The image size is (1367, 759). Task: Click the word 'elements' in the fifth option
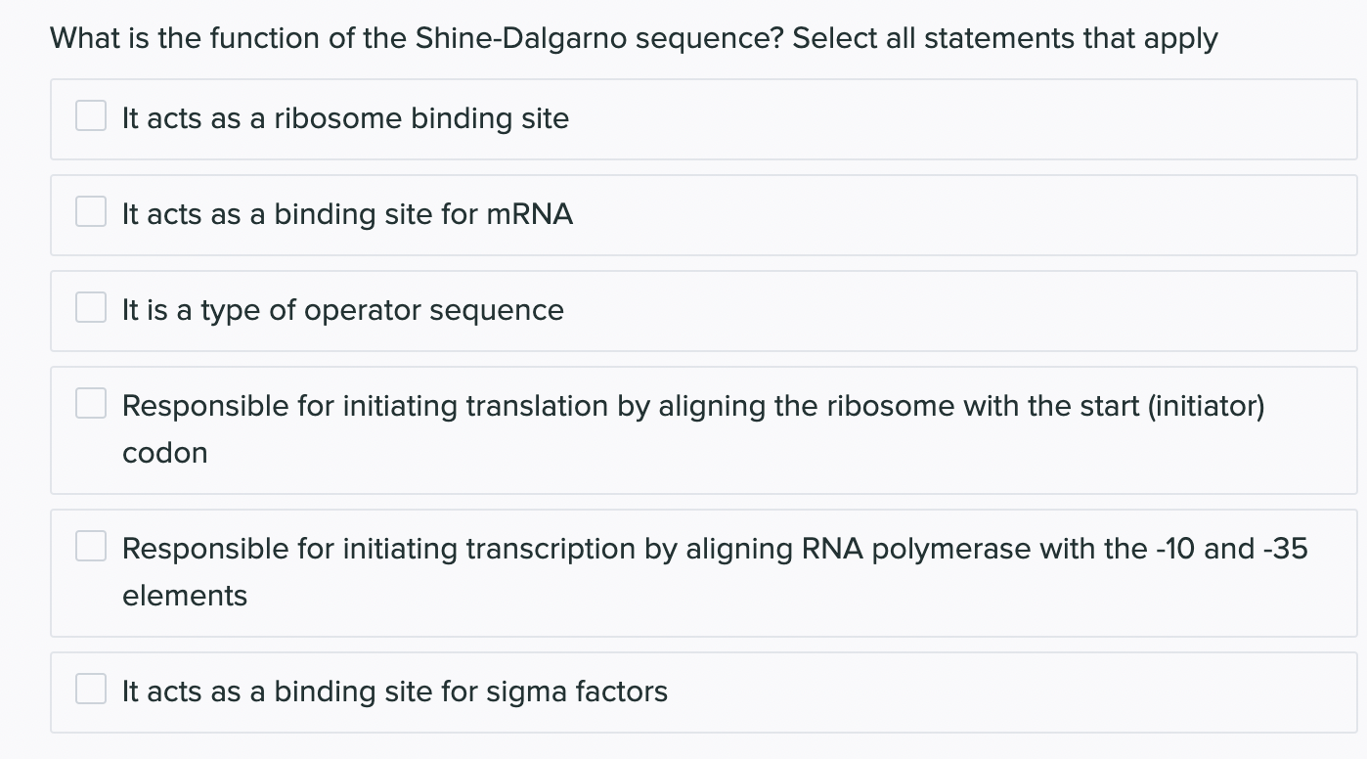(x=184, y=595)
